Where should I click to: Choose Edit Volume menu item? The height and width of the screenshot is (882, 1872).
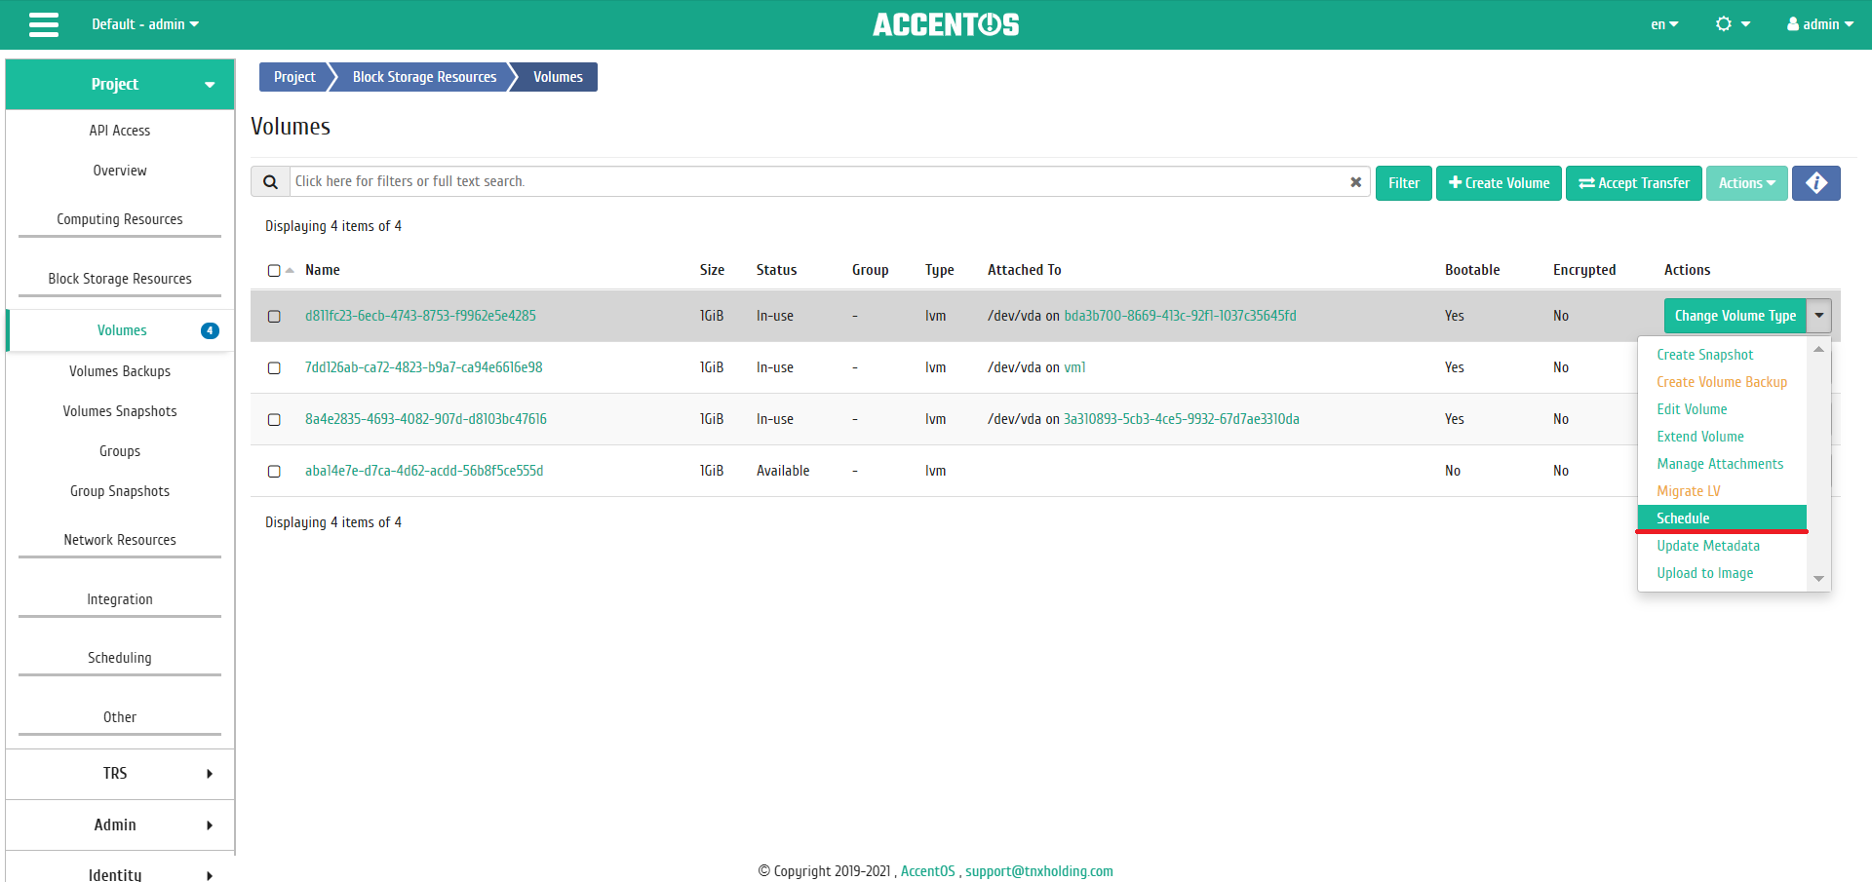tap(1692, 409)
